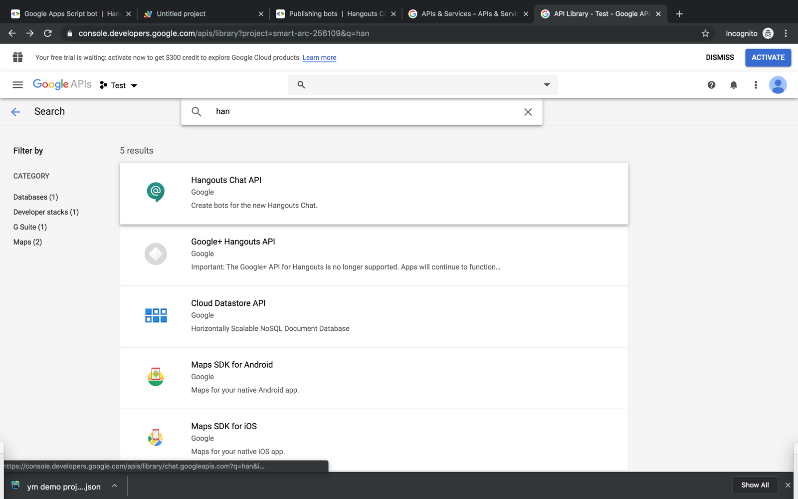
Task: Close the Untitled project tab
Action: tap(261, 14)
